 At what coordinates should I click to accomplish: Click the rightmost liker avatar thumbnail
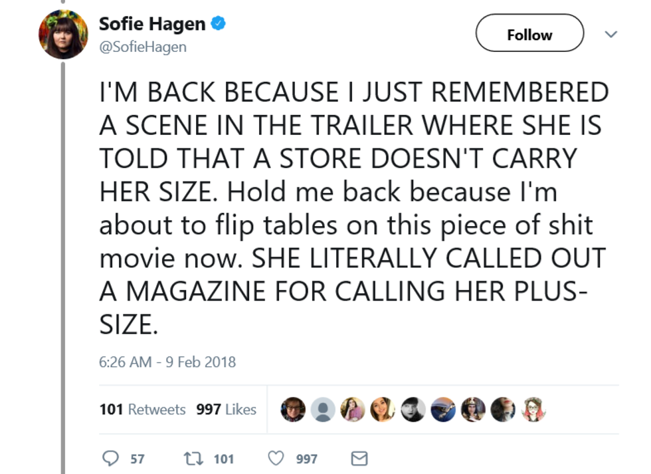[533, 410]
